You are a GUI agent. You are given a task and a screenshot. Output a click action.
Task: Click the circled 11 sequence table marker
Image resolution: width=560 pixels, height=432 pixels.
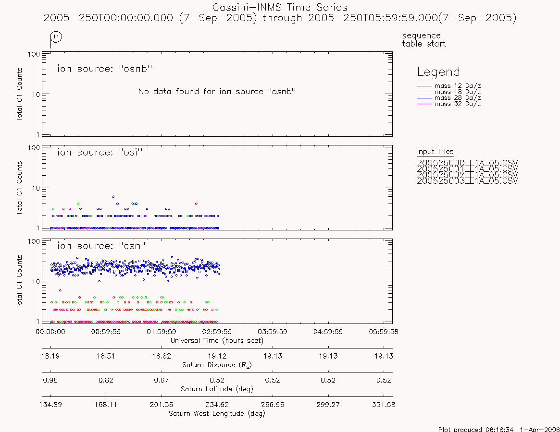point(56,36)
